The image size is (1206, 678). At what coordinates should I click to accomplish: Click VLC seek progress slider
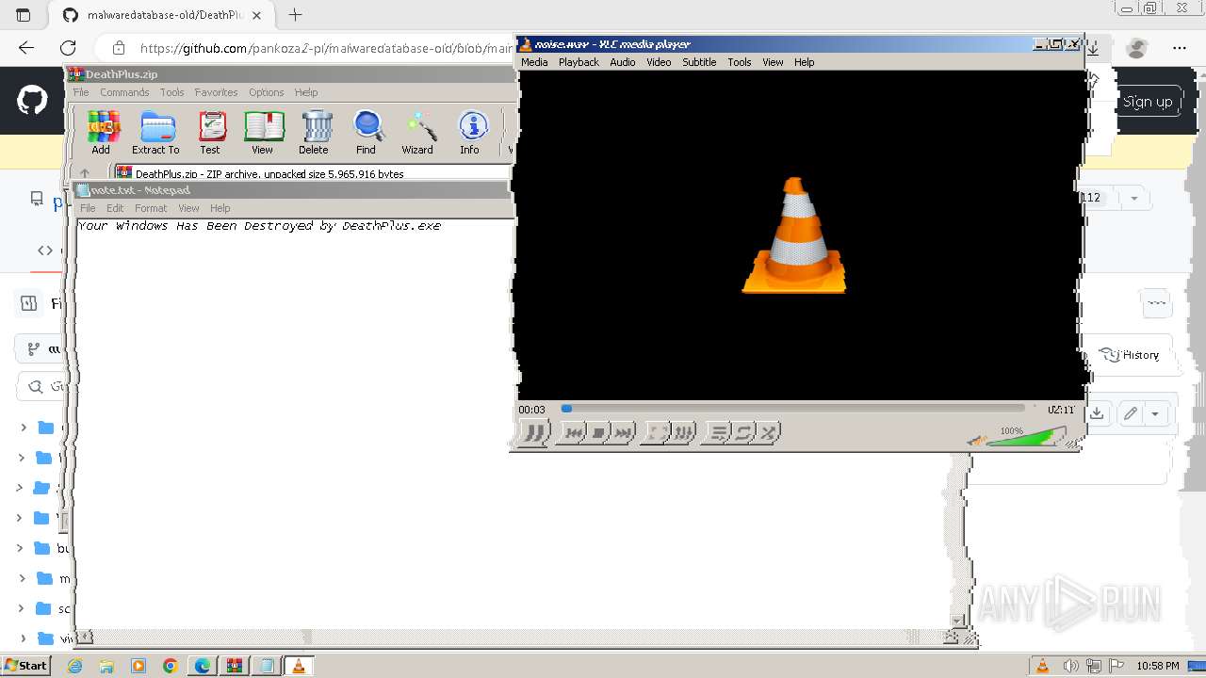[792, 409]
